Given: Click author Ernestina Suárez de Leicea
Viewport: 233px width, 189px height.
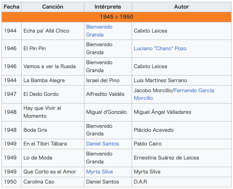Looking at the screenshot, I should (166, 158).
